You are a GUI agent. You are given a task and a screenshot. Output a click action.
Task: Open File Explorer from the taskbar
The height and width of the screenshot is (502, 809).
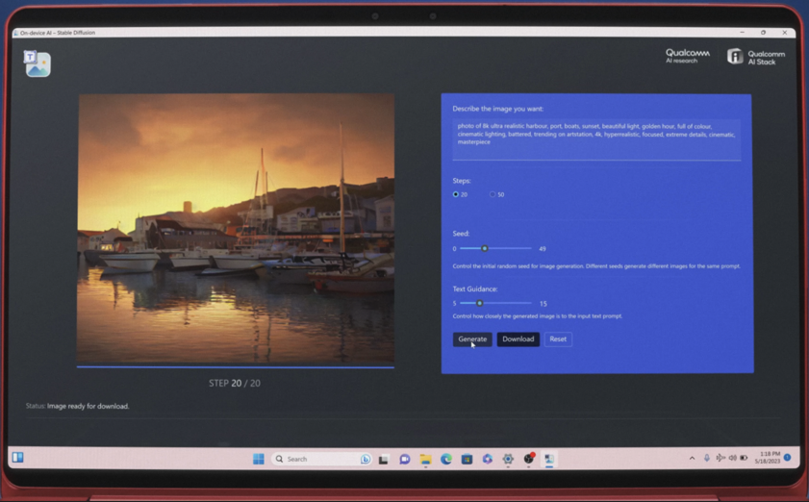click(x=425, y=460)
